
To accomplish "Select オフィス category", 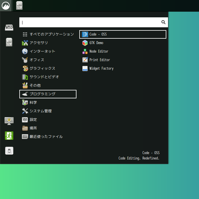I will tap(48, 60).
